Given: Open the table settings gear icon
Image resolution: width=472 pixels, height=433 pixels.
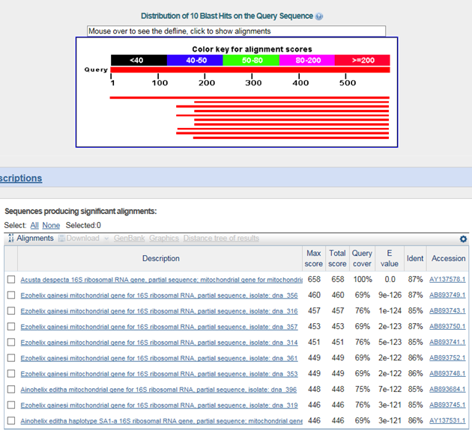Looking at the screenshot, I should [x=463, y=239].
